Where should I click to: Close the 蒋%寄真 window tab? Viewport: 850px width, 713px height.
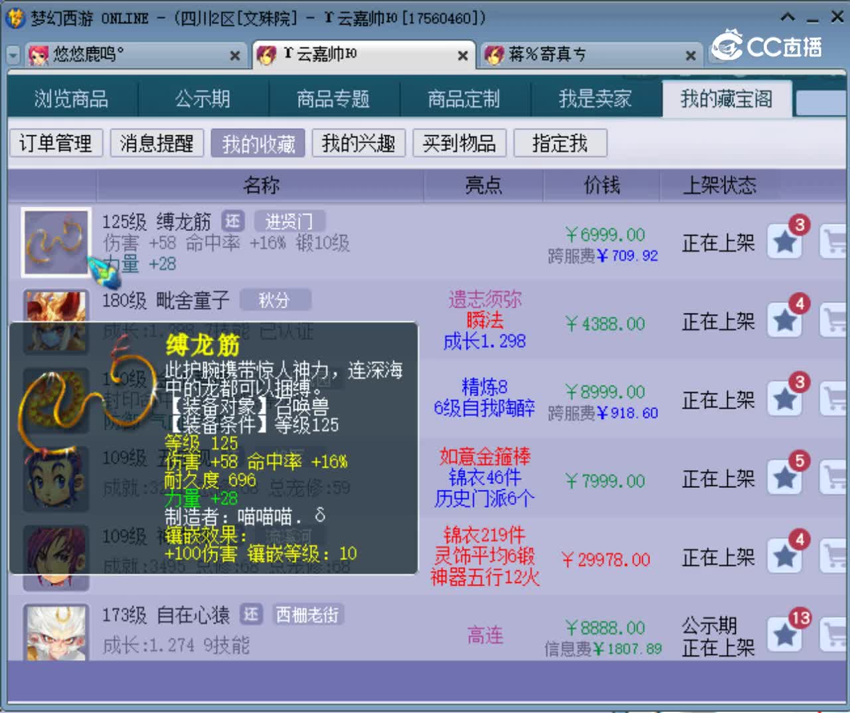point(691,56)
